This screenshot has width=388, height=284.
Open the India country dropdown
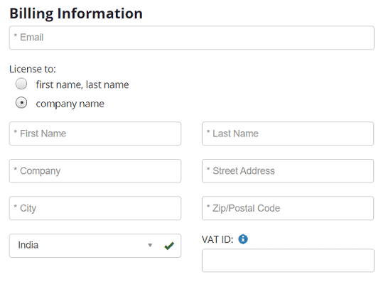tap(95, 246)
